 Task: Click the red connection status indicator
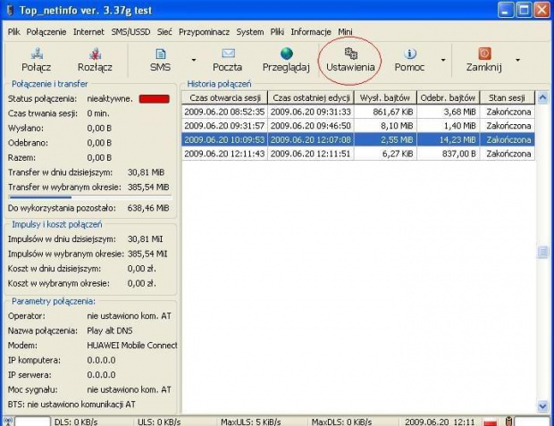pos(154,99)
